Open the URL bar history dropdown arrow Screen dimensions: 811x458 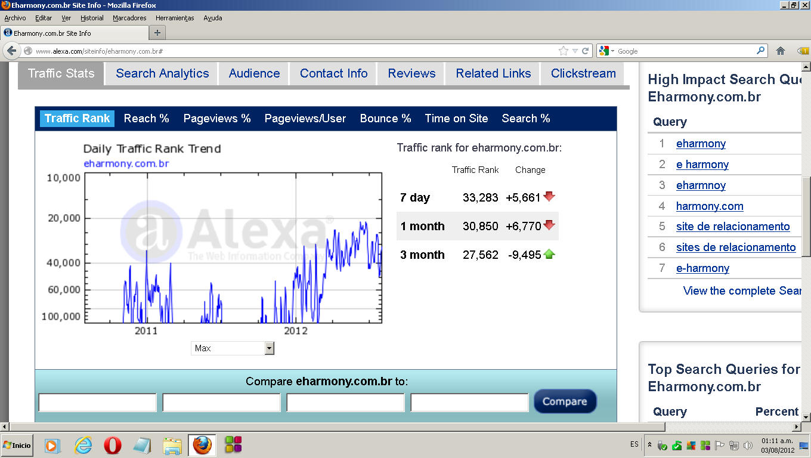coord(575,51)
